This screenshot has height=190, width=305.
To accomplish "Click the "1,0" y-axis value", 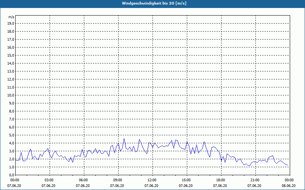I will point(11,167).
